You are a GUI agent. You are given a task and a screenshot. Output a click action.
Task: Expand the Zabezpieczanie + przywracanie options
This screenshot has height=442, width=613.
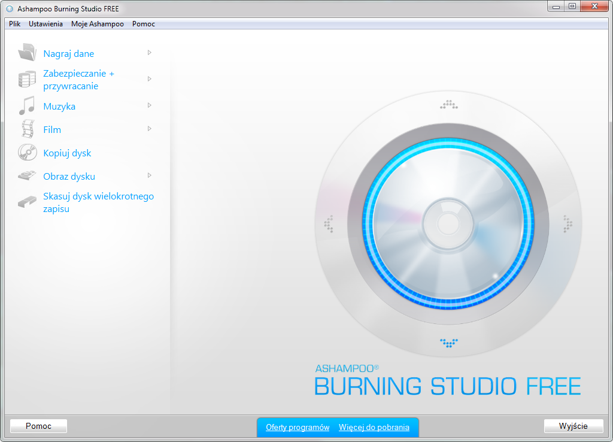[150, 79]
